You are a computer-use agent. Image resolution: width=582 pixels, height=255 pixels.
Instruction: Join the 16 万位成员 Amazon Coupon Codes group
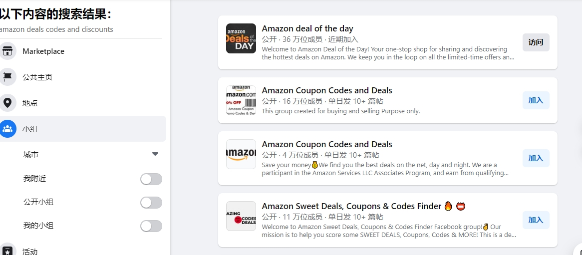[x=536, y=100]
